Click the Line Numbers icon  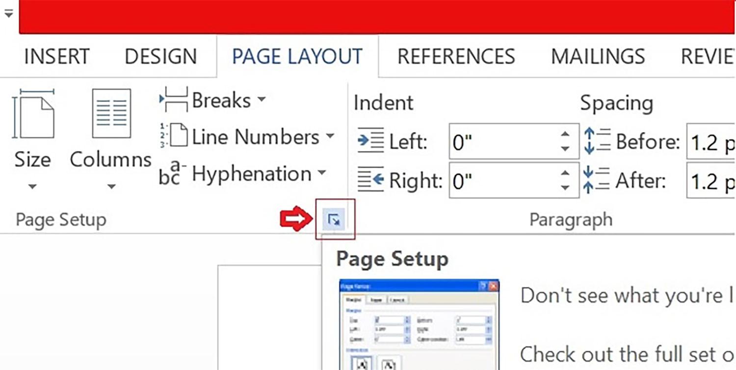click(x=178, y=136)
